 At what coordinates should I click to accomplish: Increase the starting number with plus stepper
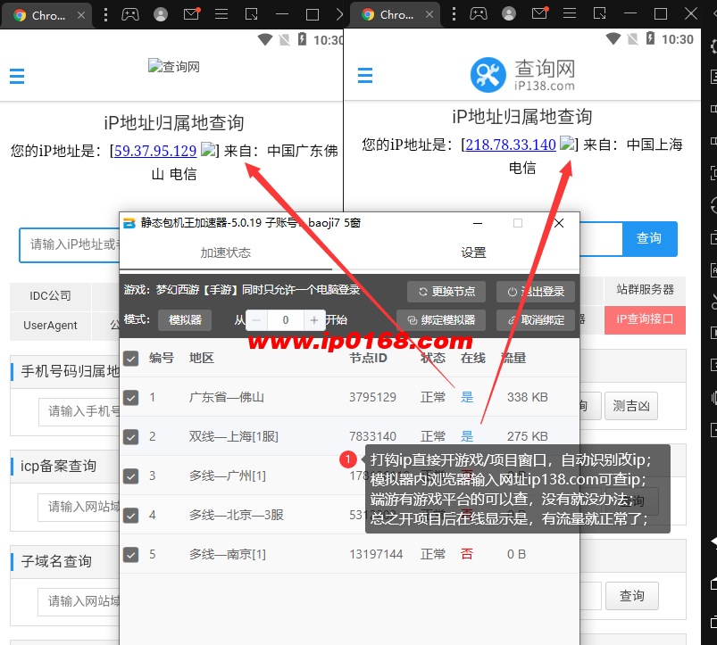tap(314, 320)
